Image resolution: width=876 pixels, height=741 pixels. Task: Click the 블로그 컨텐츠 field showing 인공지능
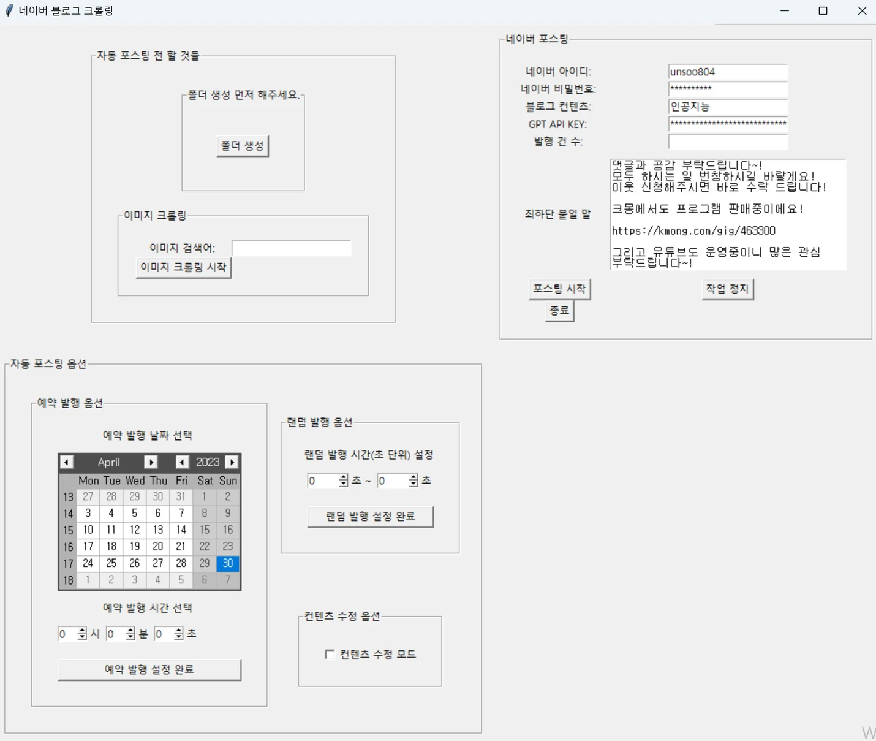[728, 107]
